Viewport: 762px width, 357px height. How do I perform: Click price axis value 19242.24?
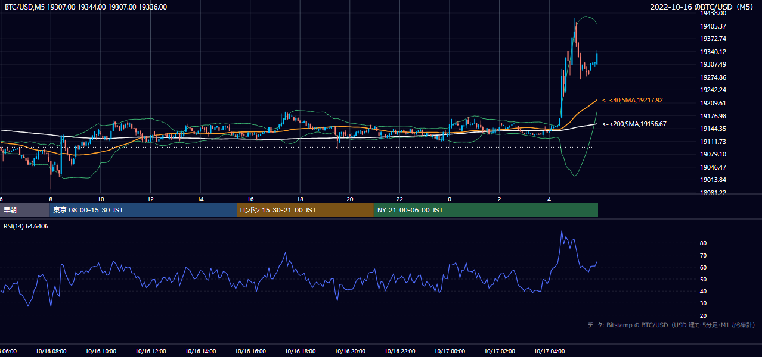tap(713, 90)
